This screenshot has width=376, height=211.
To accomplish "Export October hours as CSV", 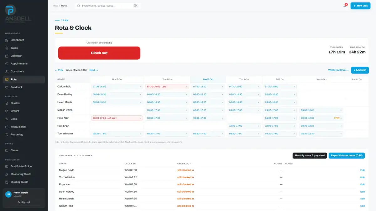I will (x=347, y=156).
